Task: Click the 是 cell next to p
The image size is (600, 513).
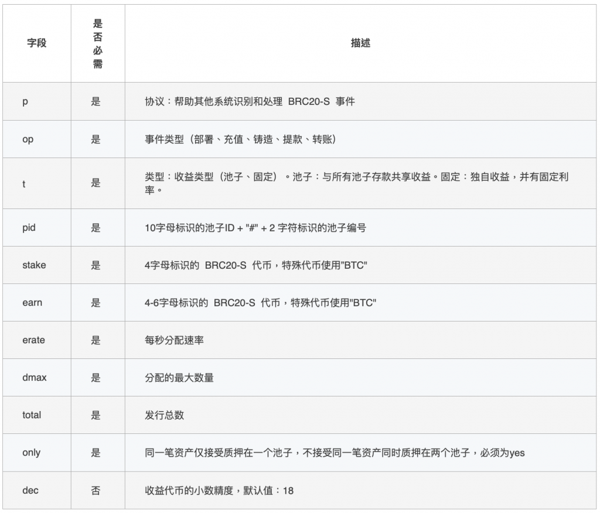Action: (97, 101)
